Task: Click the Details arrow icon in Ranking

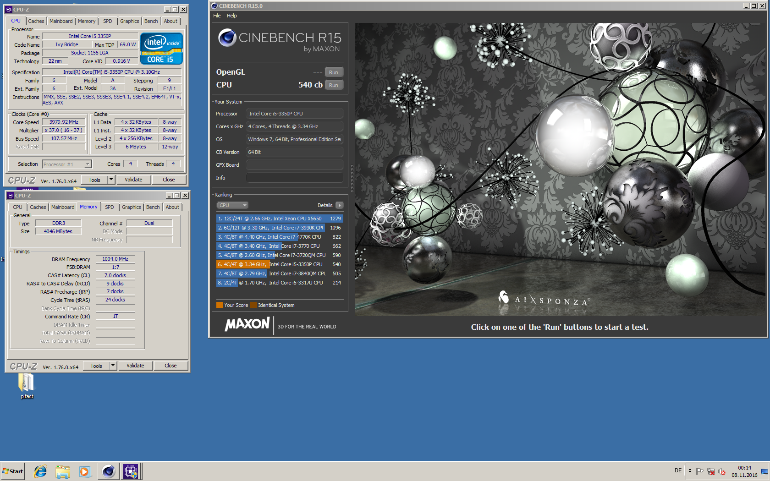Action: click(340, 205)
